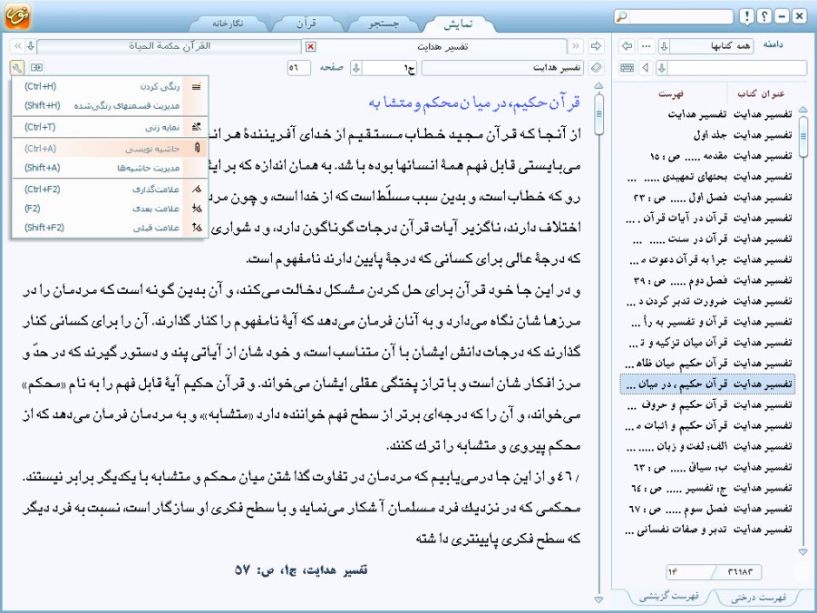Image resolution: width=817 pixels, height=613 pixels.
Task: Click the تفسیر هدایت book title field
Action: click(x=503, y=68)
